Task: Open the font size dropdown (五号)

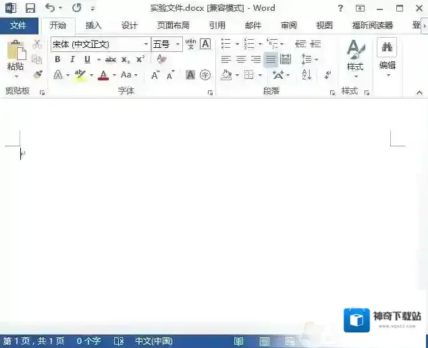Action: click(178, 44)
